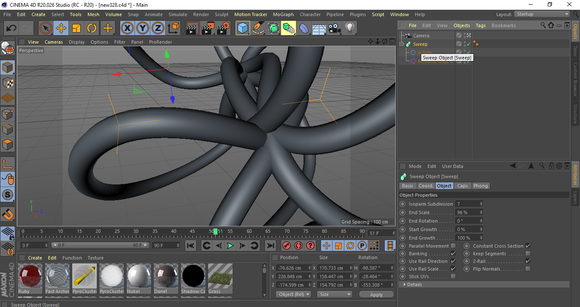Switch to Points mode
Viewport: 580px width, 307px height.
[x=8, y=114]
